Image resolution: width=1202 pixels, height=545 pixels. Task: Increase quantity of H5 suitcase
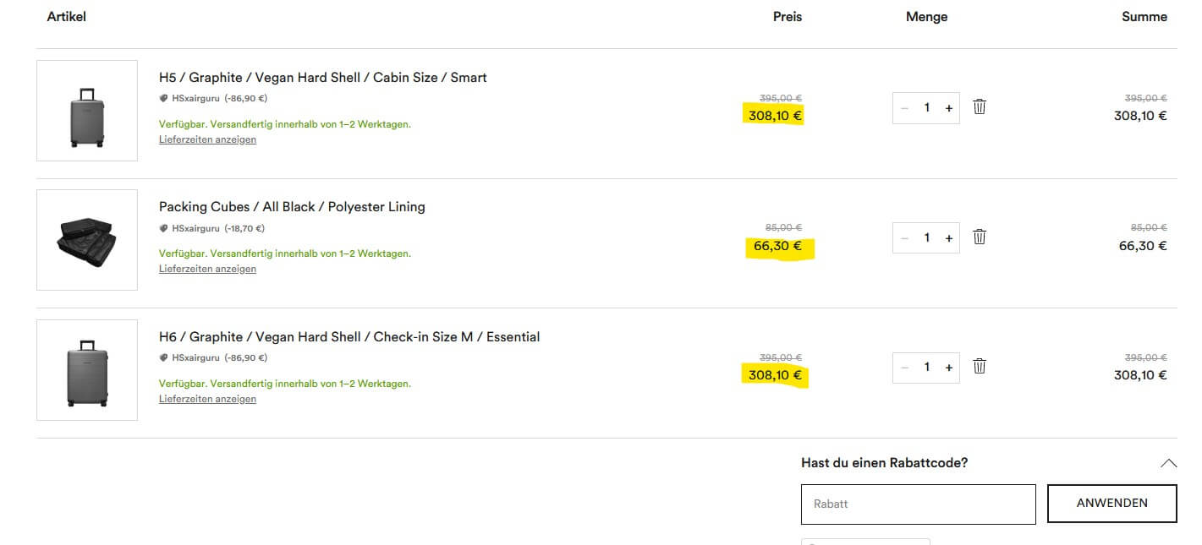click(948, 108)
